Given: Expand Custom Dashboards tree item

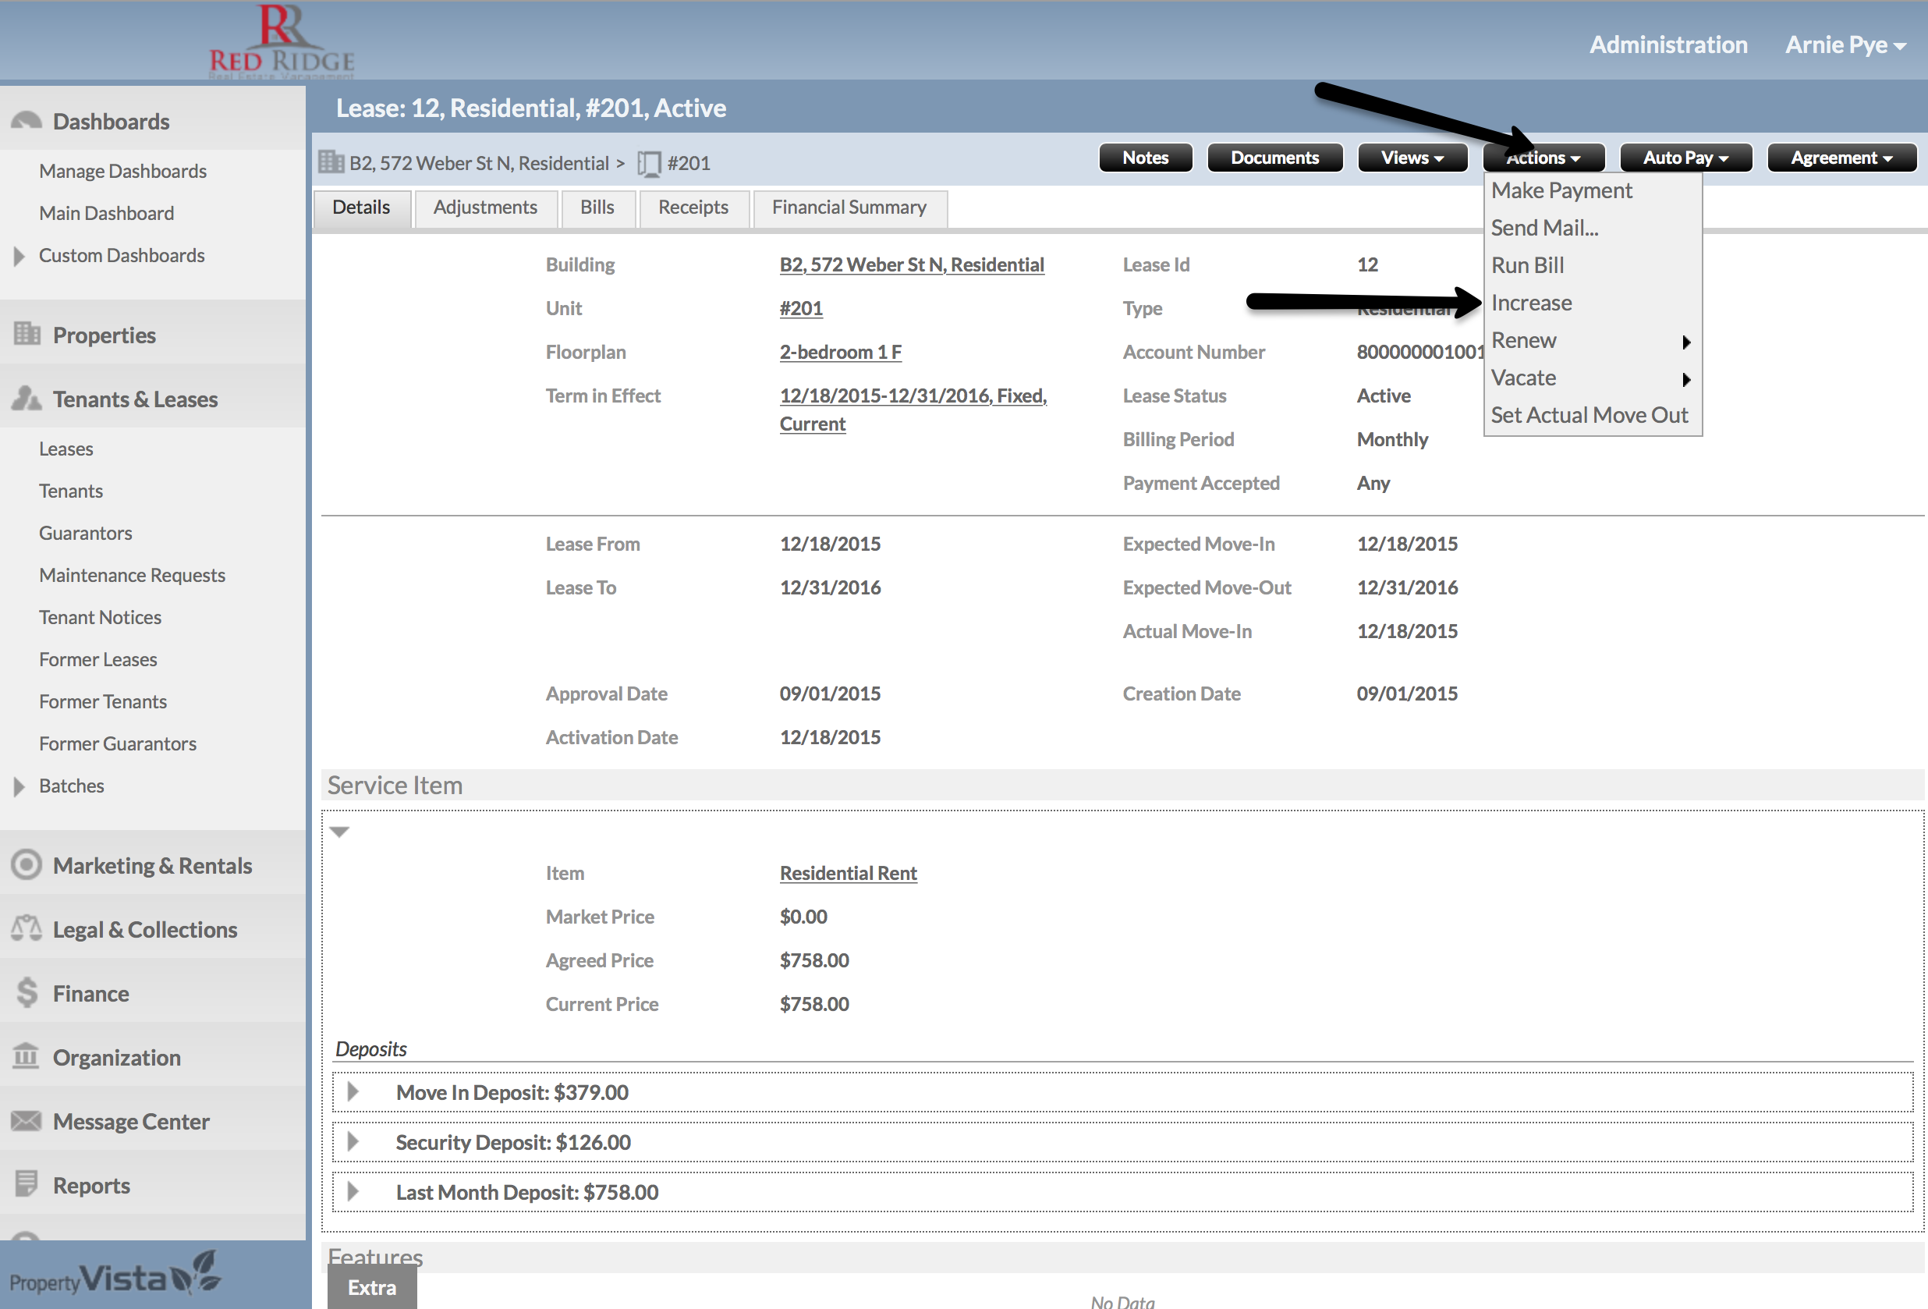Looking at the screenshot, I should tap(19, 256).
